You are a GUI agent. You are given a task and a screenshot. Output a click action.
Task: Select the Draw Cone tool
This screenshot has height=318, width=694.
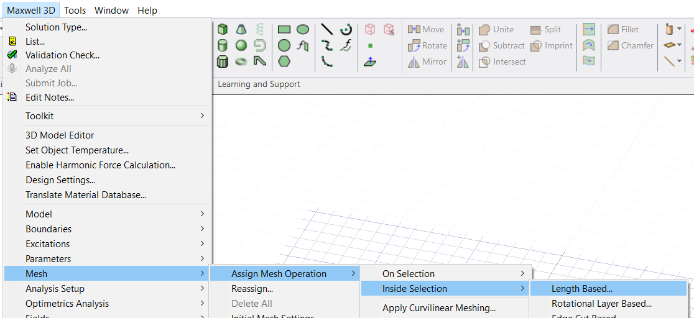click(x=241, y=30)
